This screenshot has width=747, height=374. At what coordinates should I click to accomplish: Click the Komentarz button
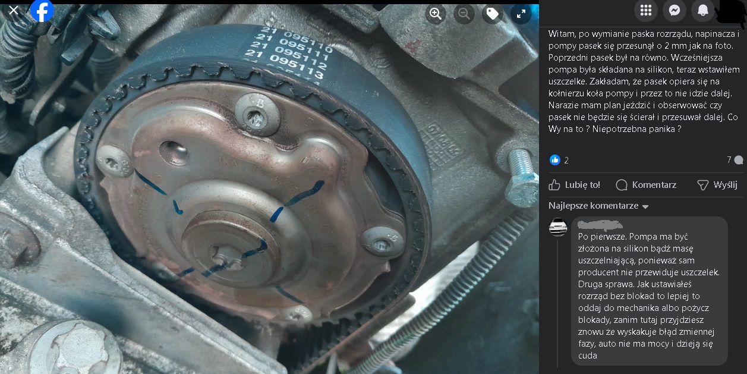646,185
